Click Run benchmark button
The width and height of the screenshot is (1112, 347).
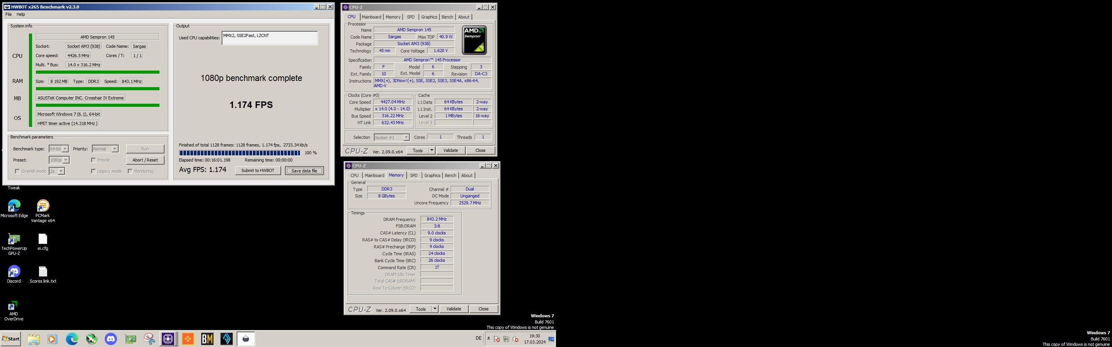(145, 149)
